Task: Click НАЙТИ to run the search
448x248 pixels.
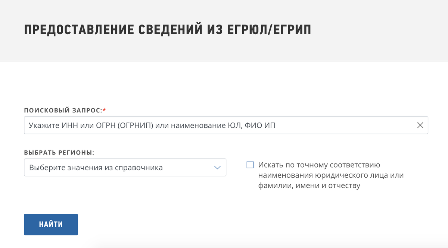Action: point(51,224)
